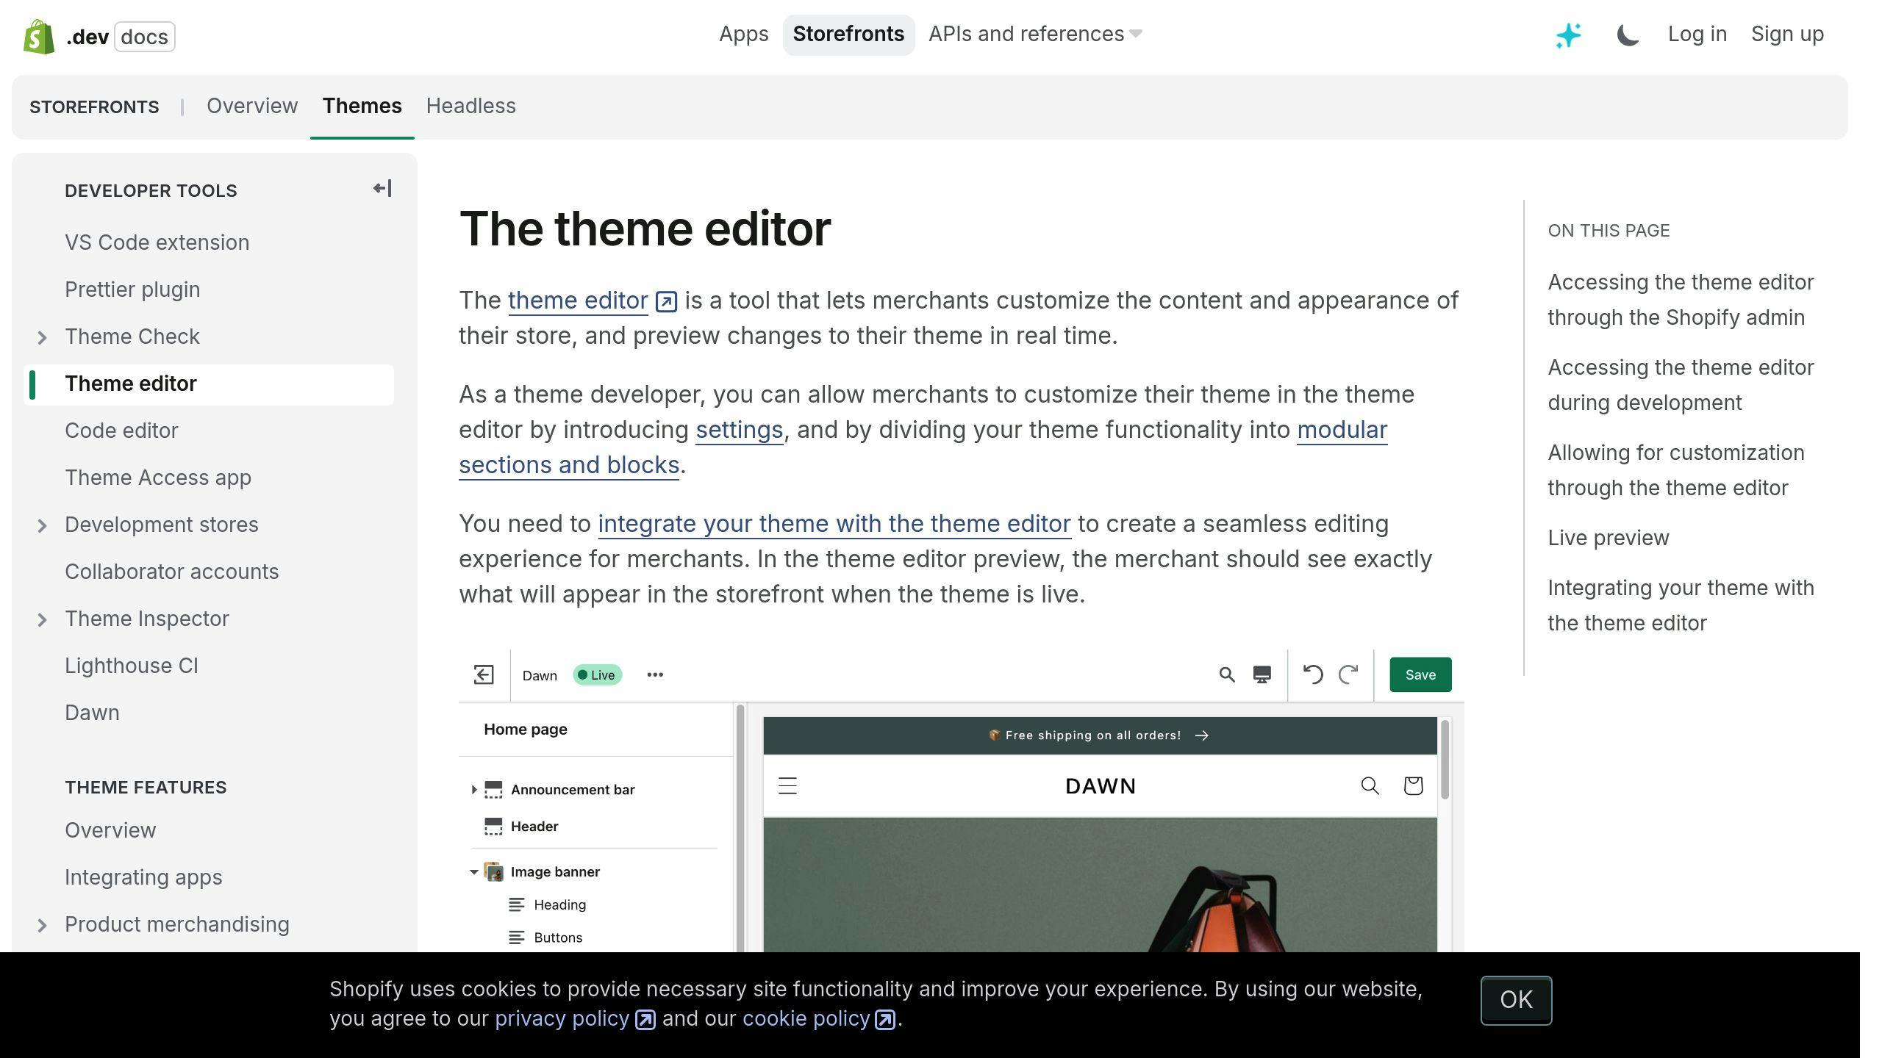Click the docs badge beside .dev
The height and width of the screenshot is (1058, 1882).
coord(144,37)
